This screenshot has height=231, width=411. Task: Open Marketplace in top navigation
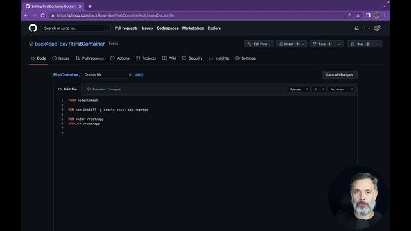[x=193, y=28]
